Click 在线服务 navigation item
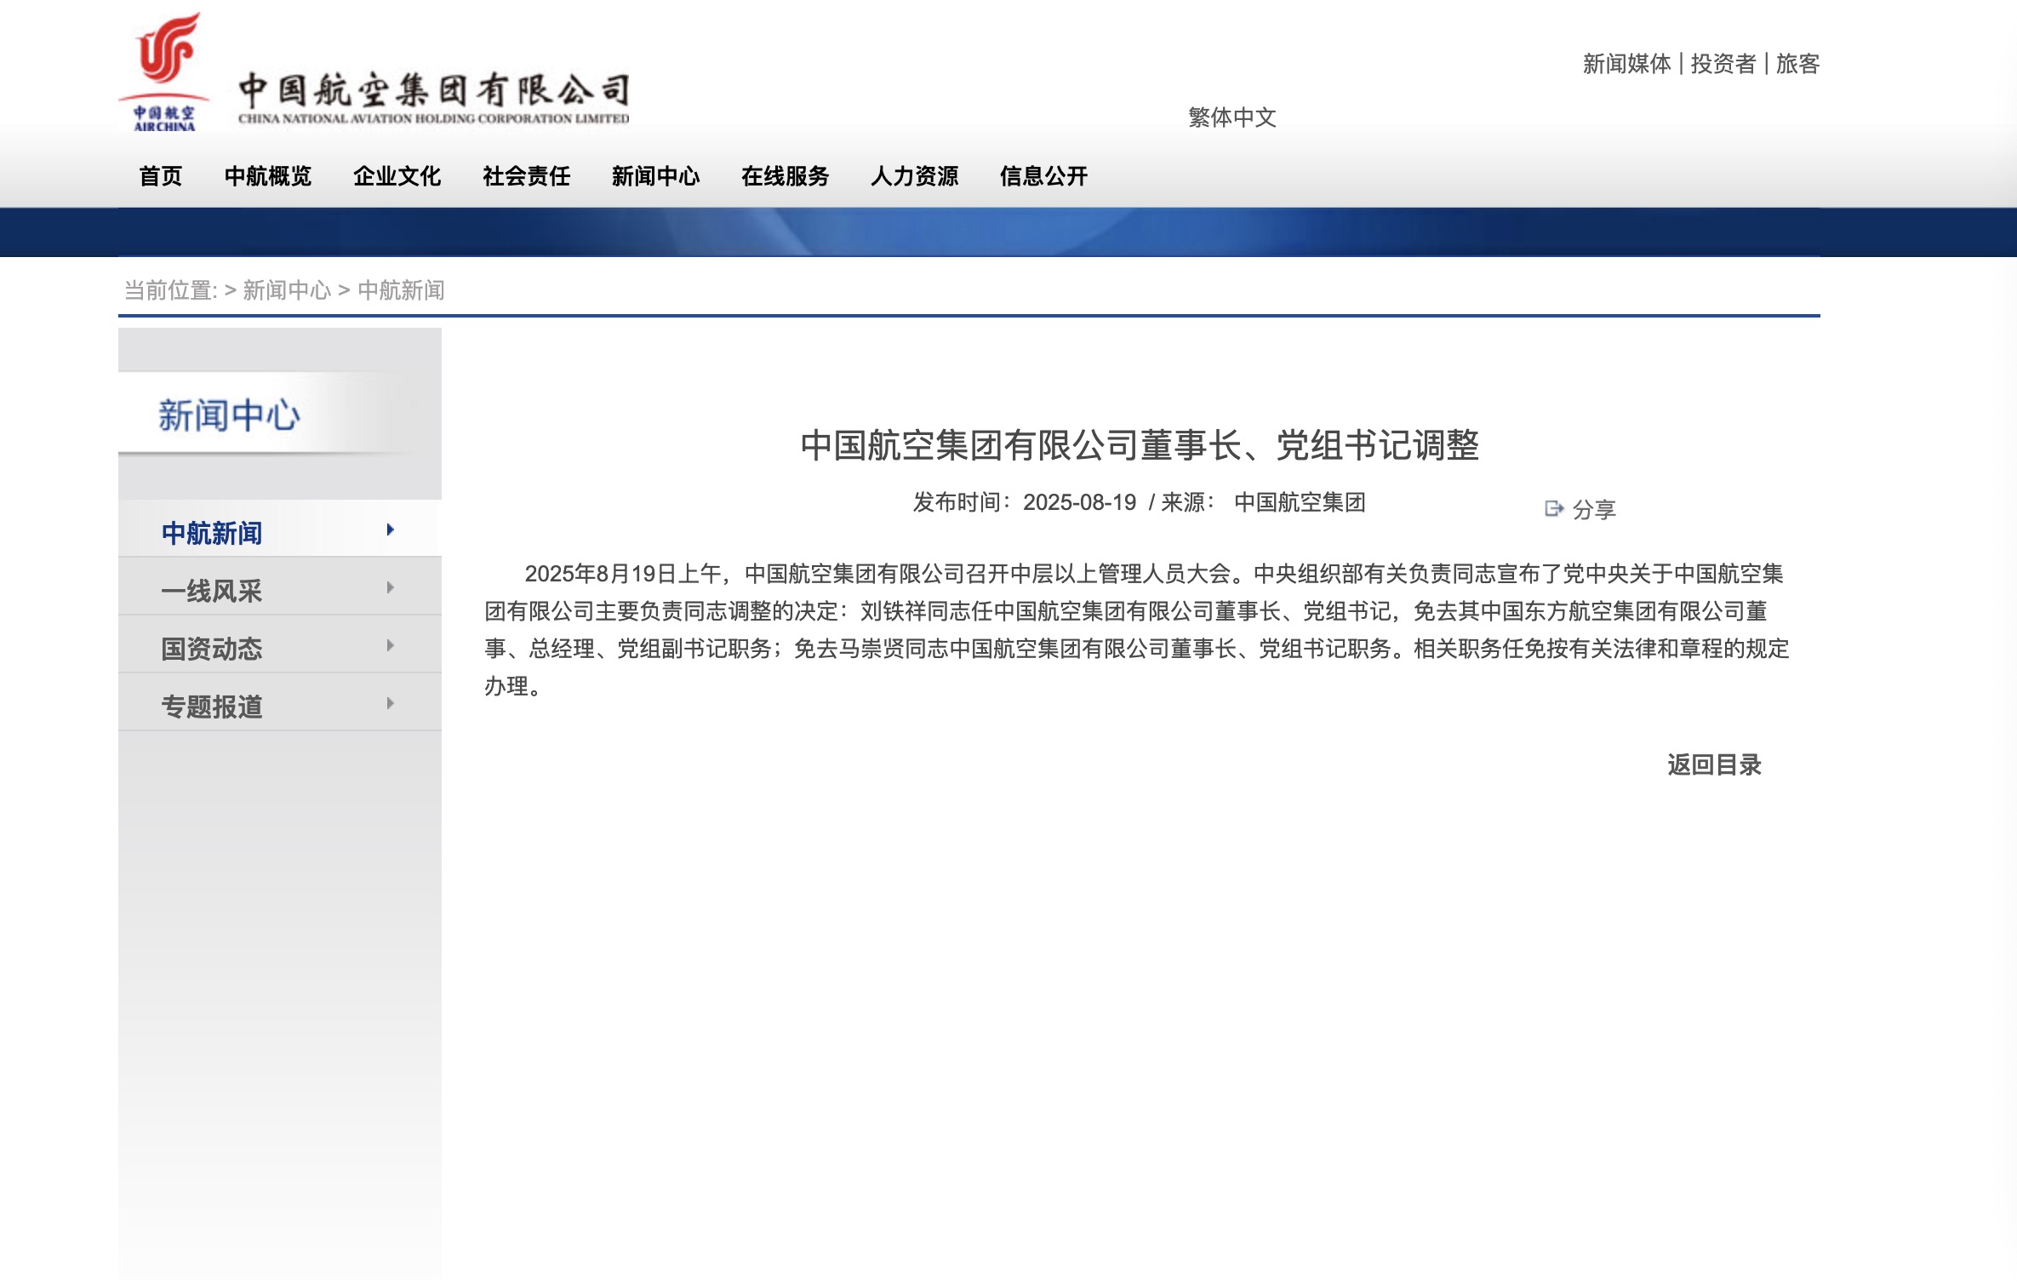2017x1282 pixels. coord(785,176)
